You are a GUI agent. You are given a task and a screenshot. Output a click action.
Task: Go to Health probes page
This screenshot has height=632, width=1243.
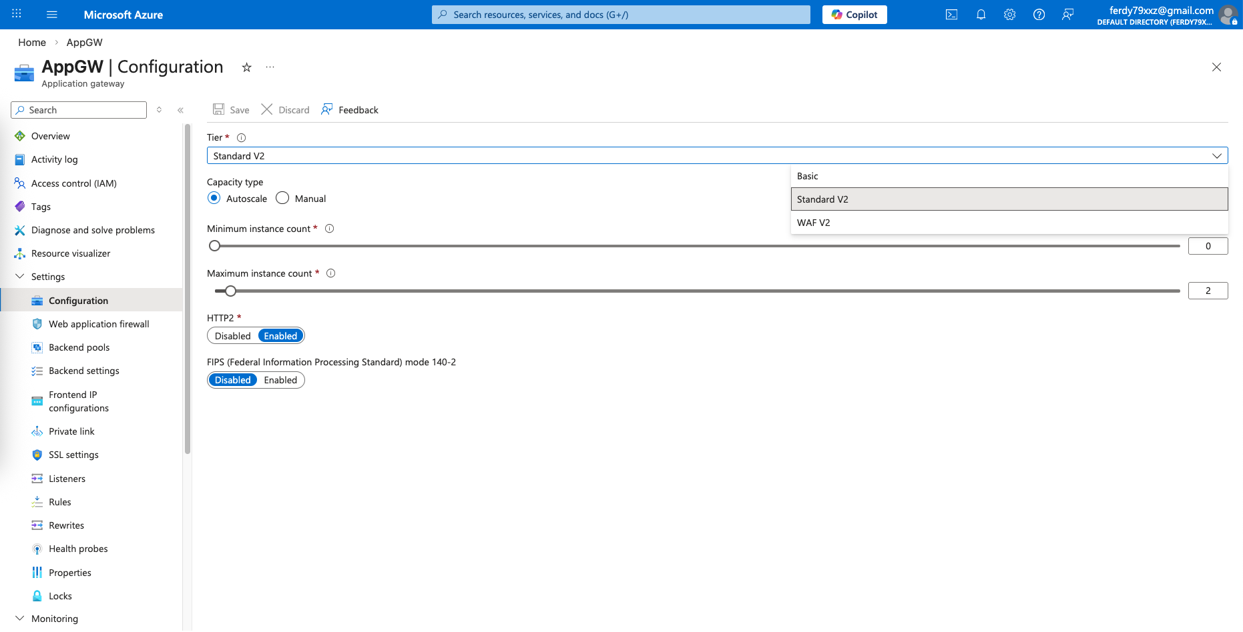78,549
